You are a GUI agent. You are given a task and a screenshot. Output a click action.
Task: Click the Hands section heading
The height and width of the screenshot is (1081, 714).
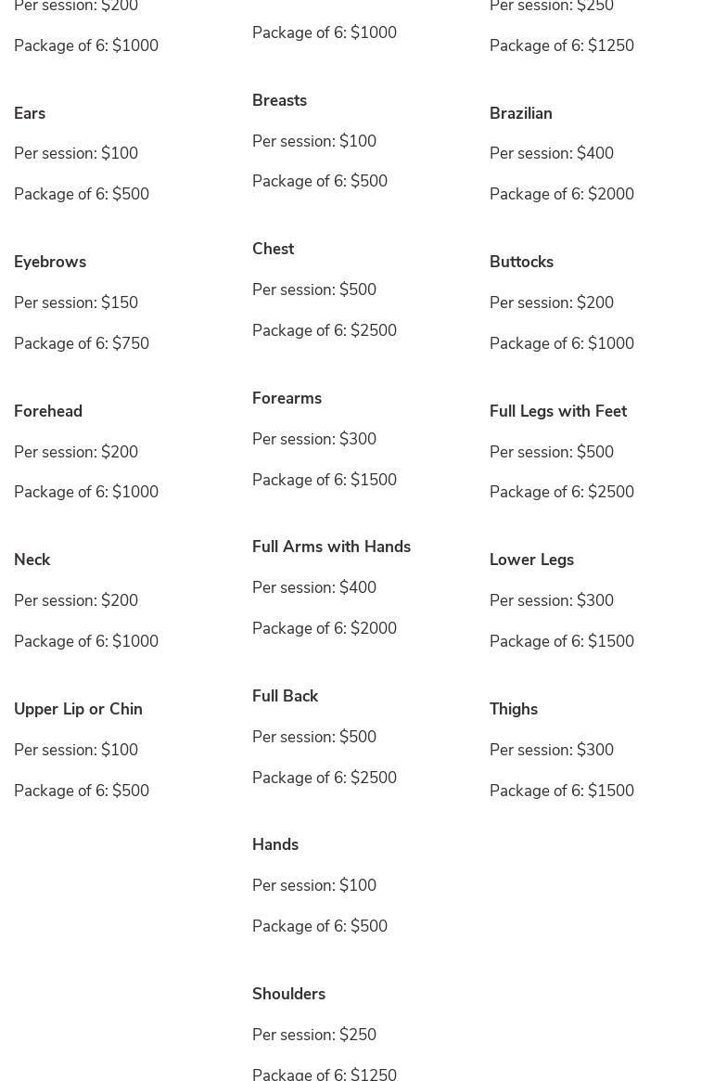(275, 844)
